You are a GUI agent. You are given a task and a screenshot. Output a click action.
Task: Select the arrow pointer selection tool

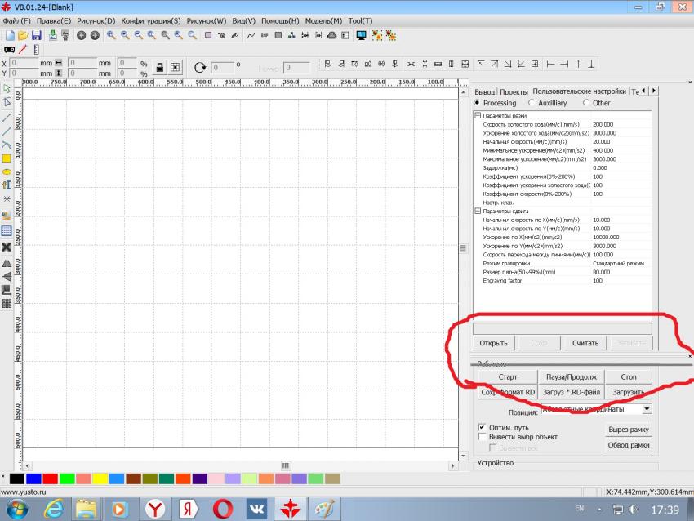pos(7,88)
